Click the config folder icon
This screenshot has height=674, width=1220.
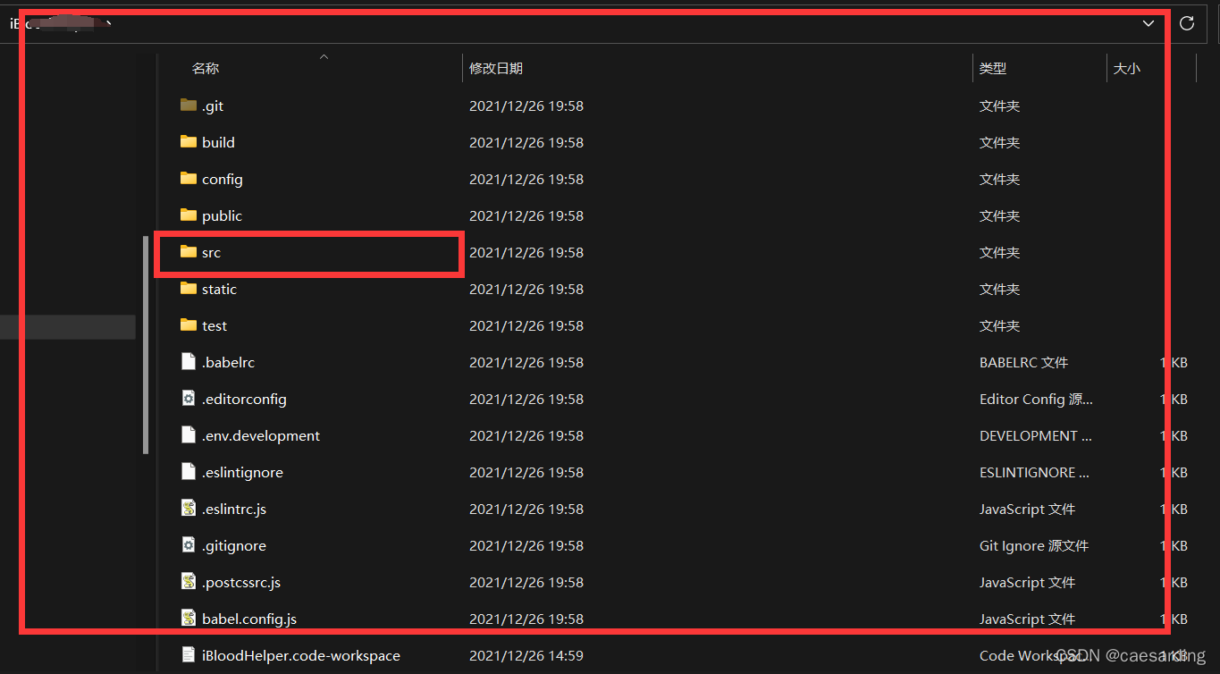188,179
